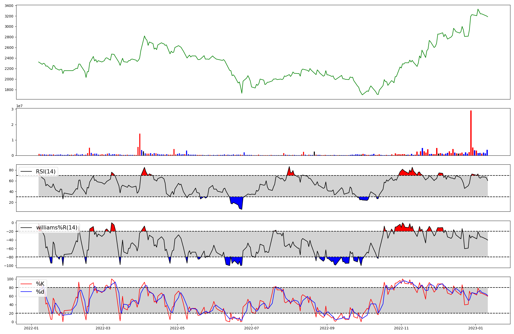Click the %K legend entry text
The width and height of the screenshot is (514, 334).
point(40,284)
